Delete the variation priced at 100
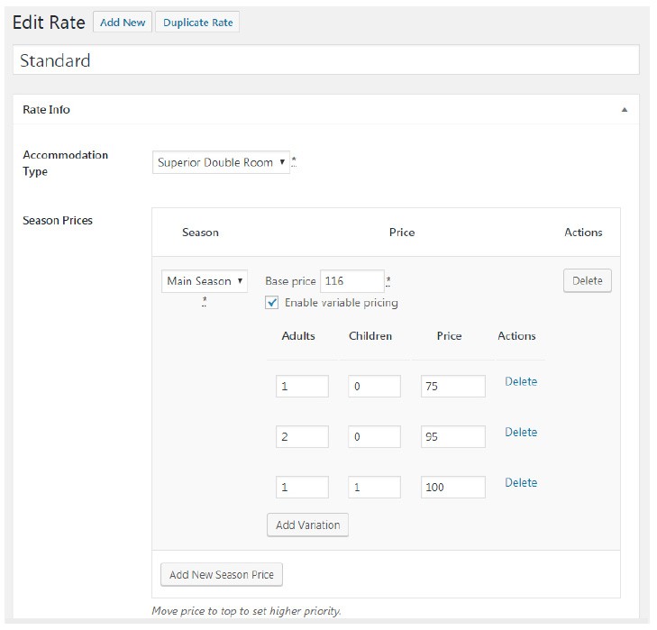Viewport: 657px width, 630px height. pyautogui.click(x=521, y=483)
